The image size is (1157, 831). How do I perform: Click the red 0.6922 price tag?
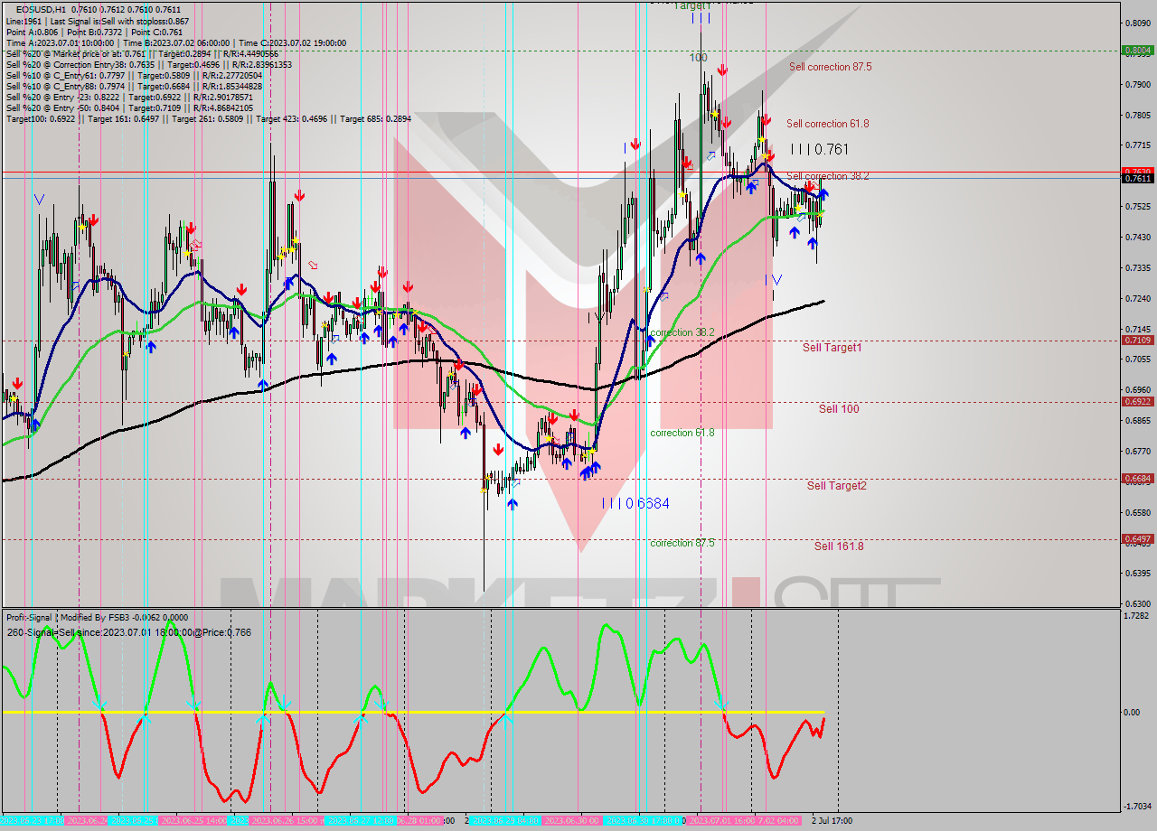[1137, 402]
